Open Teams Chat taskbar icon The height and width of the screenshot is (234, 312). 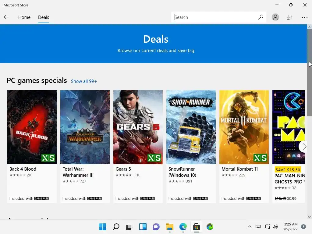pos(156,227)
